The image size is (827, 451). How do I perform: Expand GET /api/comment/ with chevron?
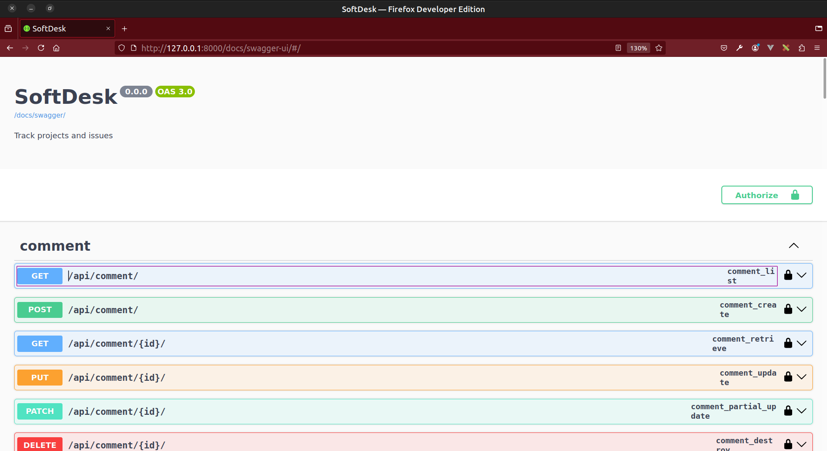tap(802, 275)
